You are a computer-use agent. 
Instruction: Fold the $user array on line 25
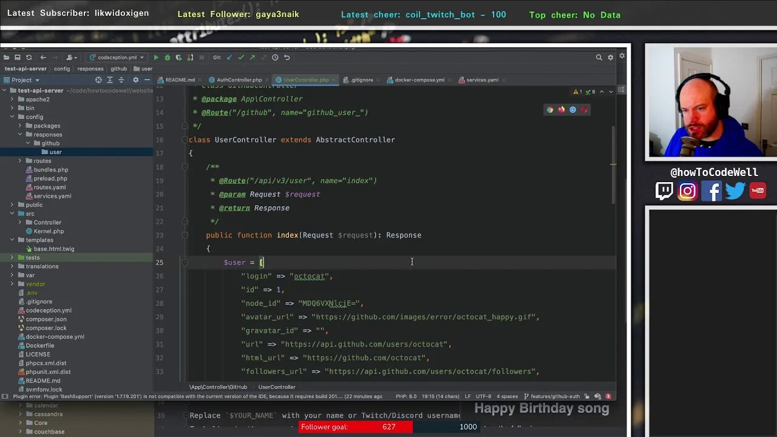coord(185,262)
